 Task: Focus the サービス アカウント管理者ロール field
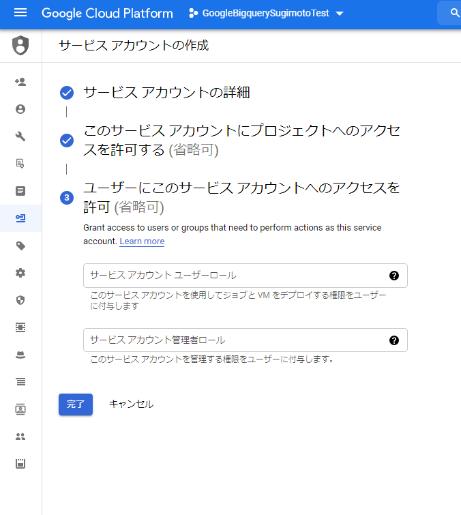tap(246, 340)
